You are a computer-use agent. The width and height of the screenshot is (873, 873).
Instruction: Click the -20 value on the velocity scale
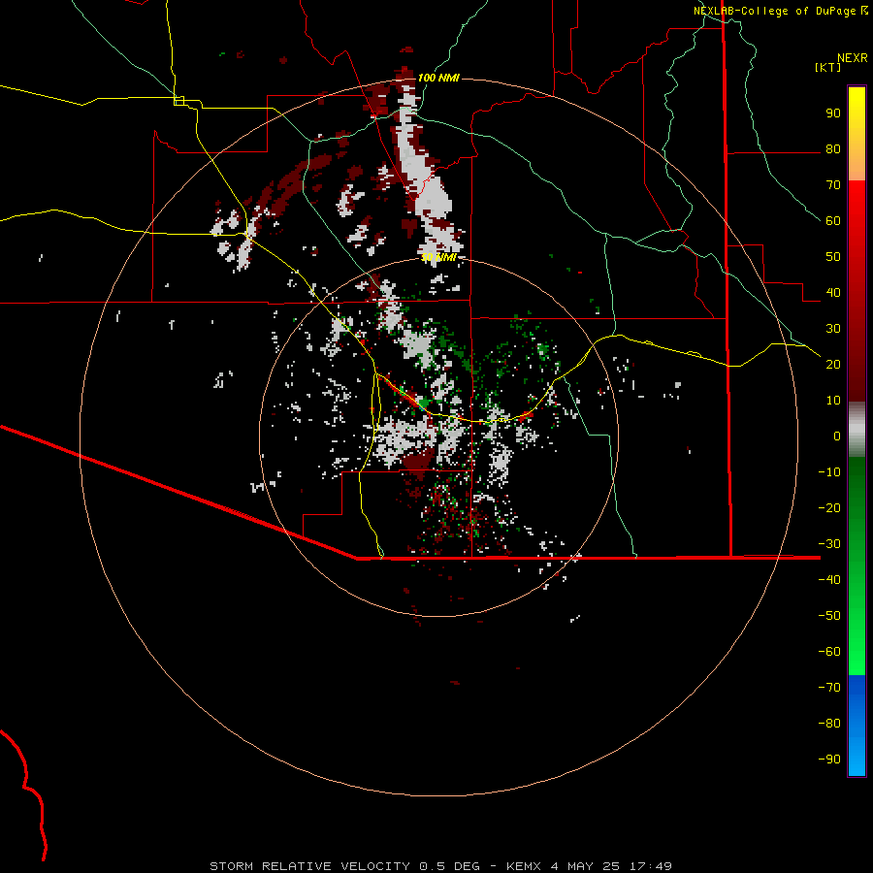(x=829, y=507)
